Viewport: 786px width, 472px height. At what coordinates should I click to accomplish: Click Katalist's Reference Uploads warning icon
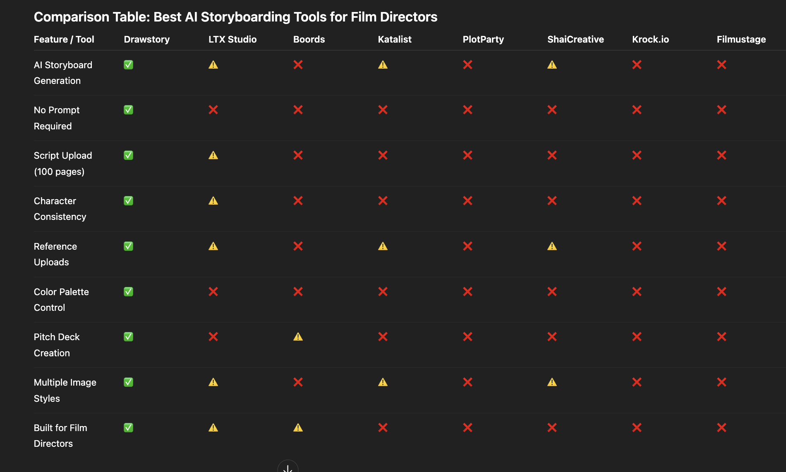click(383, 246)
